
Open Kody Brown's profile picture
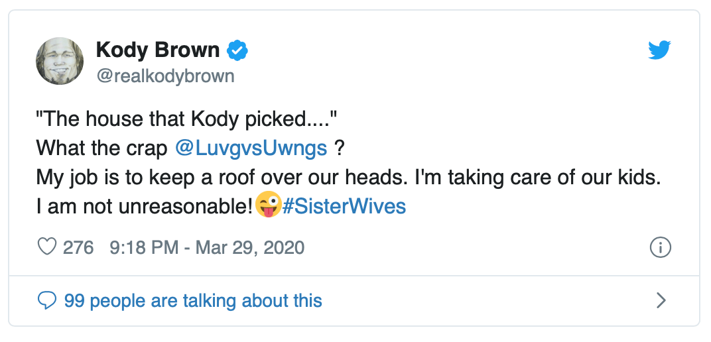[60, 61]
